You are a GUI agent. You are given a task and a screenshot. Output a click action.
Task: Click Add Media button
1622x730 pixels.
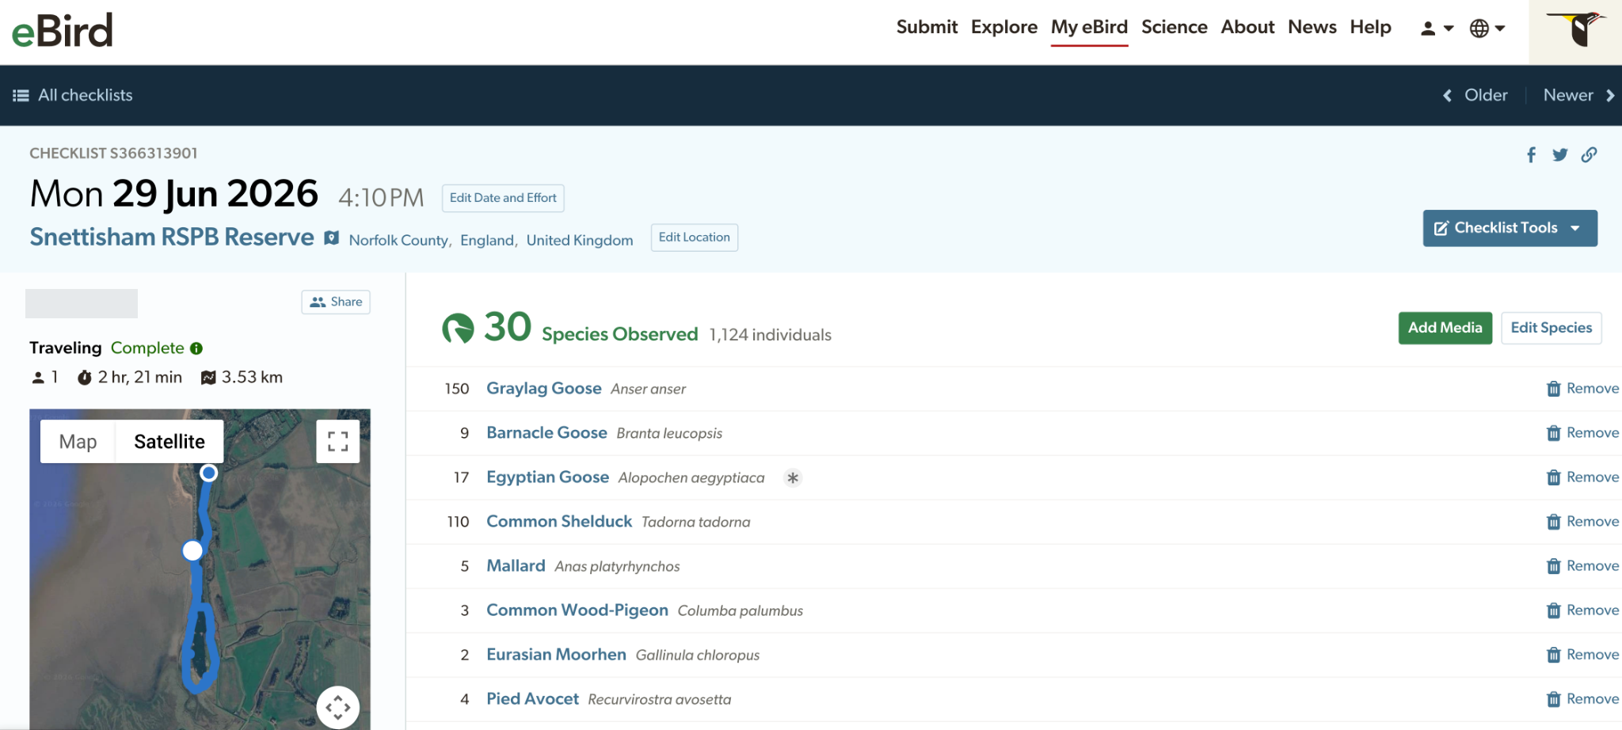1445,328
